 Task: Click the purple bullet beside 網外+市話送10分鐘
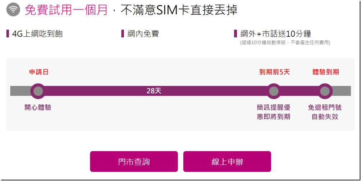236,34
